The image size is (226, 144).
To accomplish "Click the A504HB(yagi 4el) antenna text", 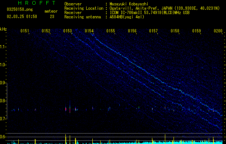I will 127,17.
